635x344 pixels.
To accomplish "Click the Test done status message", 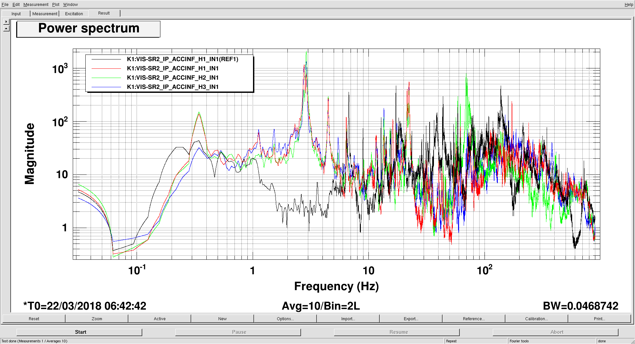I will pyautogui.click(x=34, y=341).
